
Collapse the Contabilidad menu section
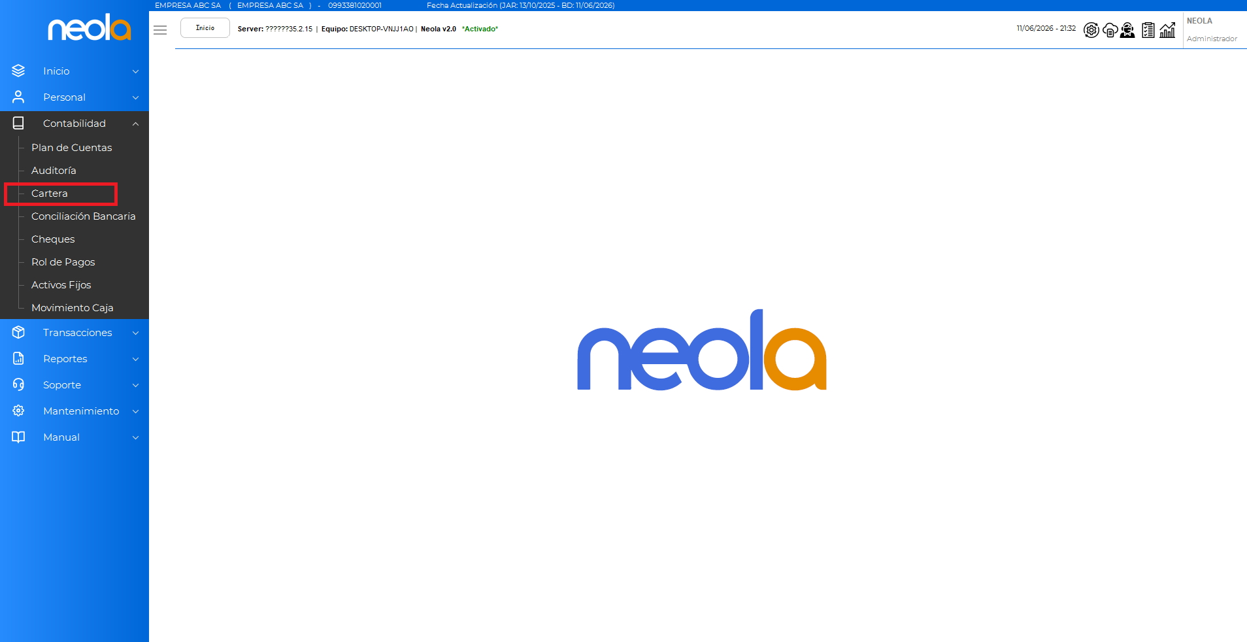pyautogui.click(x=135, y=124)
